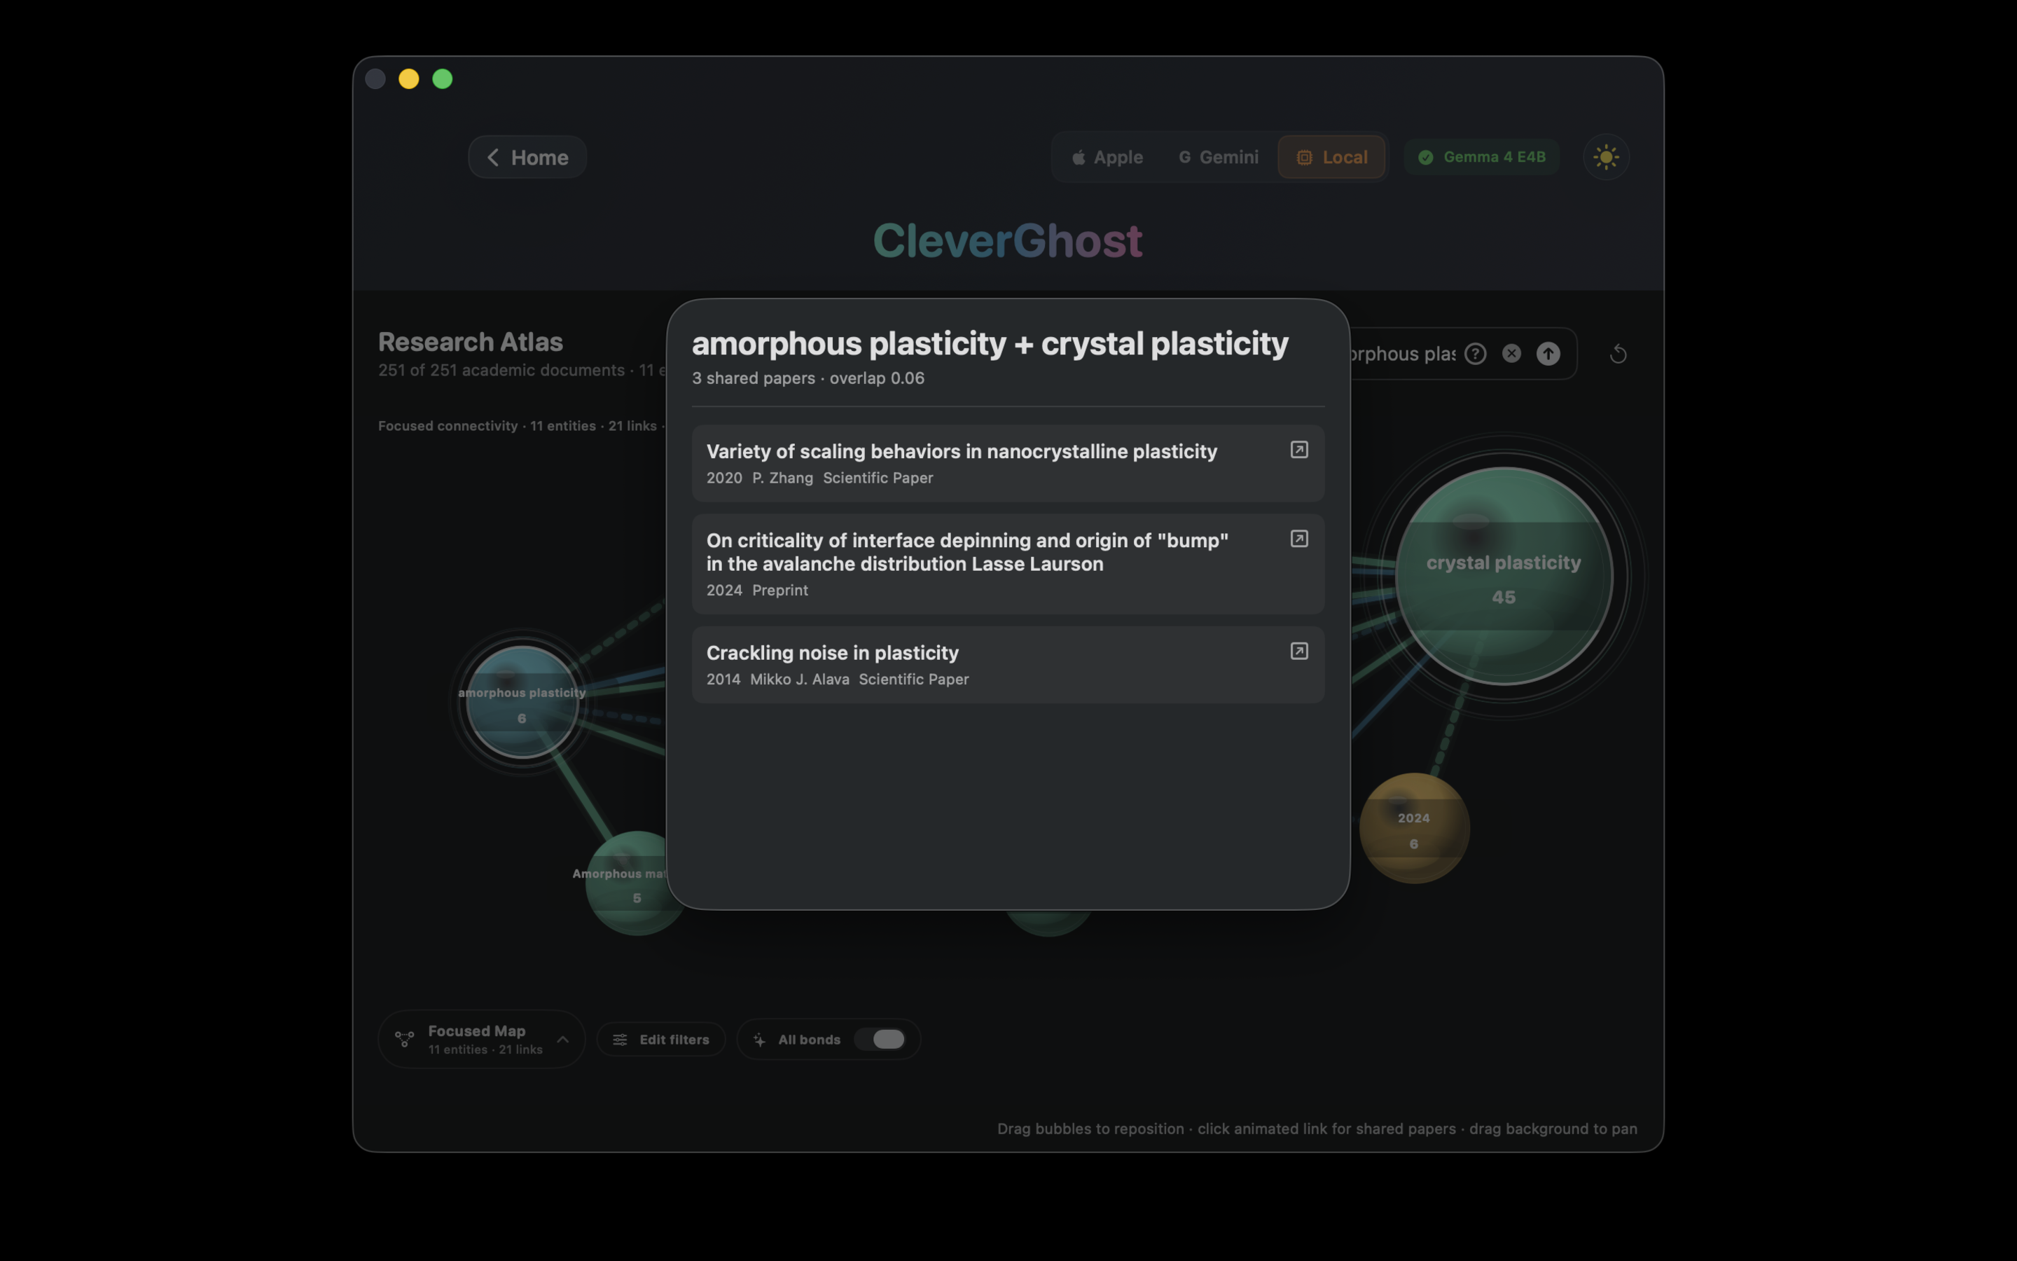Viewport: 2017px width, 1261px height.
Task: Select the Apple provider tab
Action: [x=1107, y=157]
